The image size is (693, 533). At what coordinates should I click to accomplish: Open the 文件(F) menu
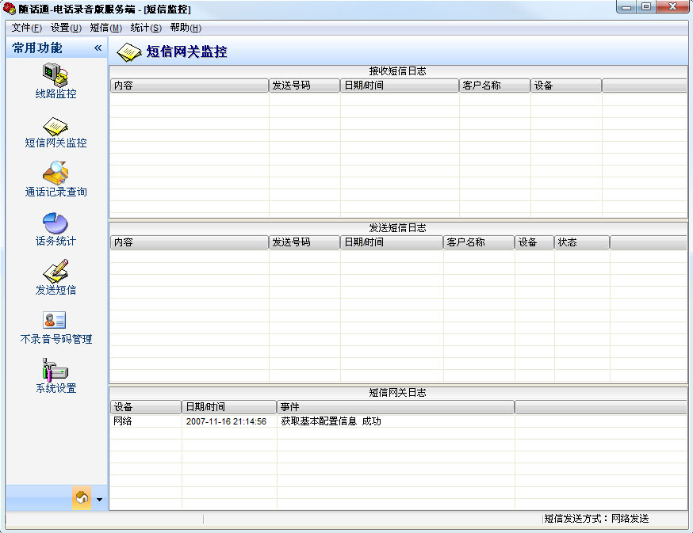(26, 28)
